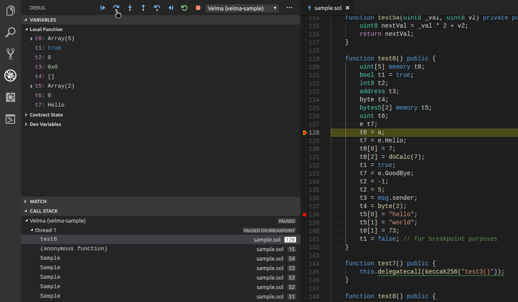Open the Explorer view in activity bar
The image size is (518, 302).
click(10, 10)
